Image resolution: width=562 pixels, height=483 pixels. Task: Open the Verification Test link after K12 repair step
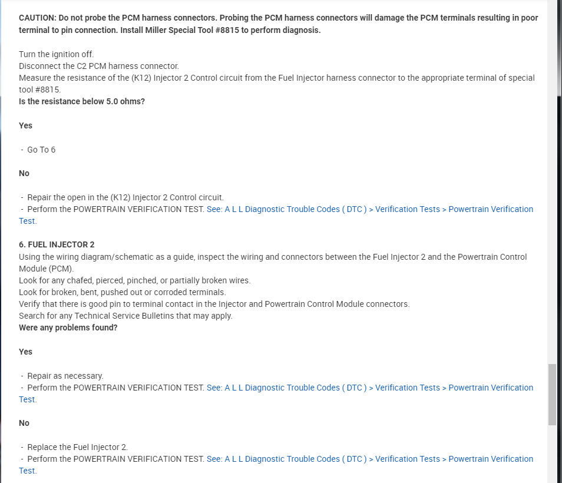369,209
